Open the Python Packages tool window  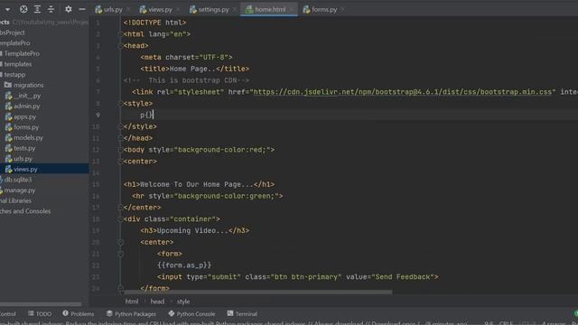(x=131, y=313)
